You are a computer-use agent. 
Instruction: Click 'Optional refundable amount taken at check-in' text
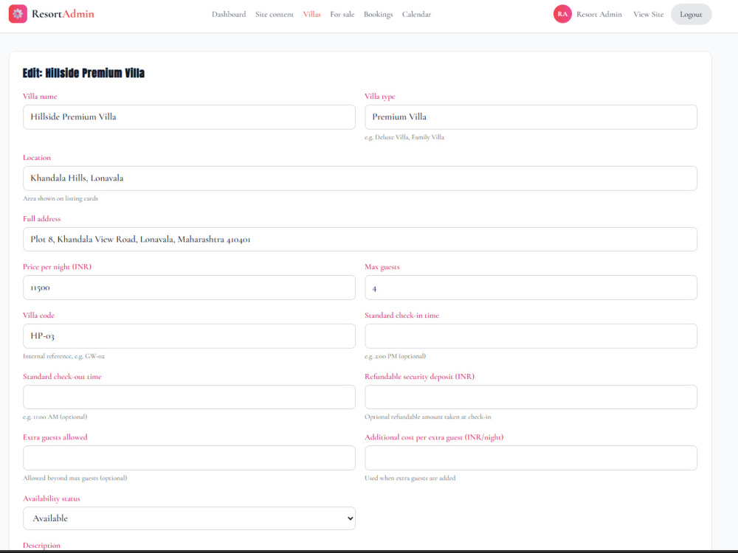[427, 417]
